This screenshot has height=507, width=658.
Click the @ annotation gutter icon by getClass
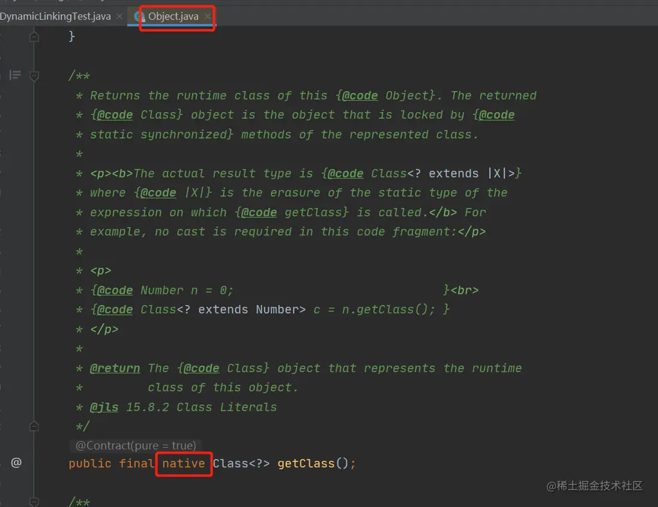16,463
